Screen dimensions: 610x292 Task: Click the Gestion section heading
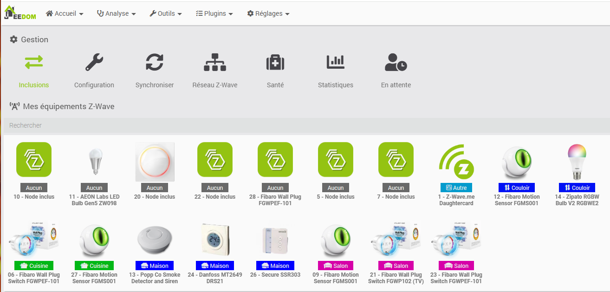tap(29, 39)
